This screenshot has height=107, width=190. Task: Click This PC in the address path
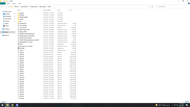[x=16, y=7]
